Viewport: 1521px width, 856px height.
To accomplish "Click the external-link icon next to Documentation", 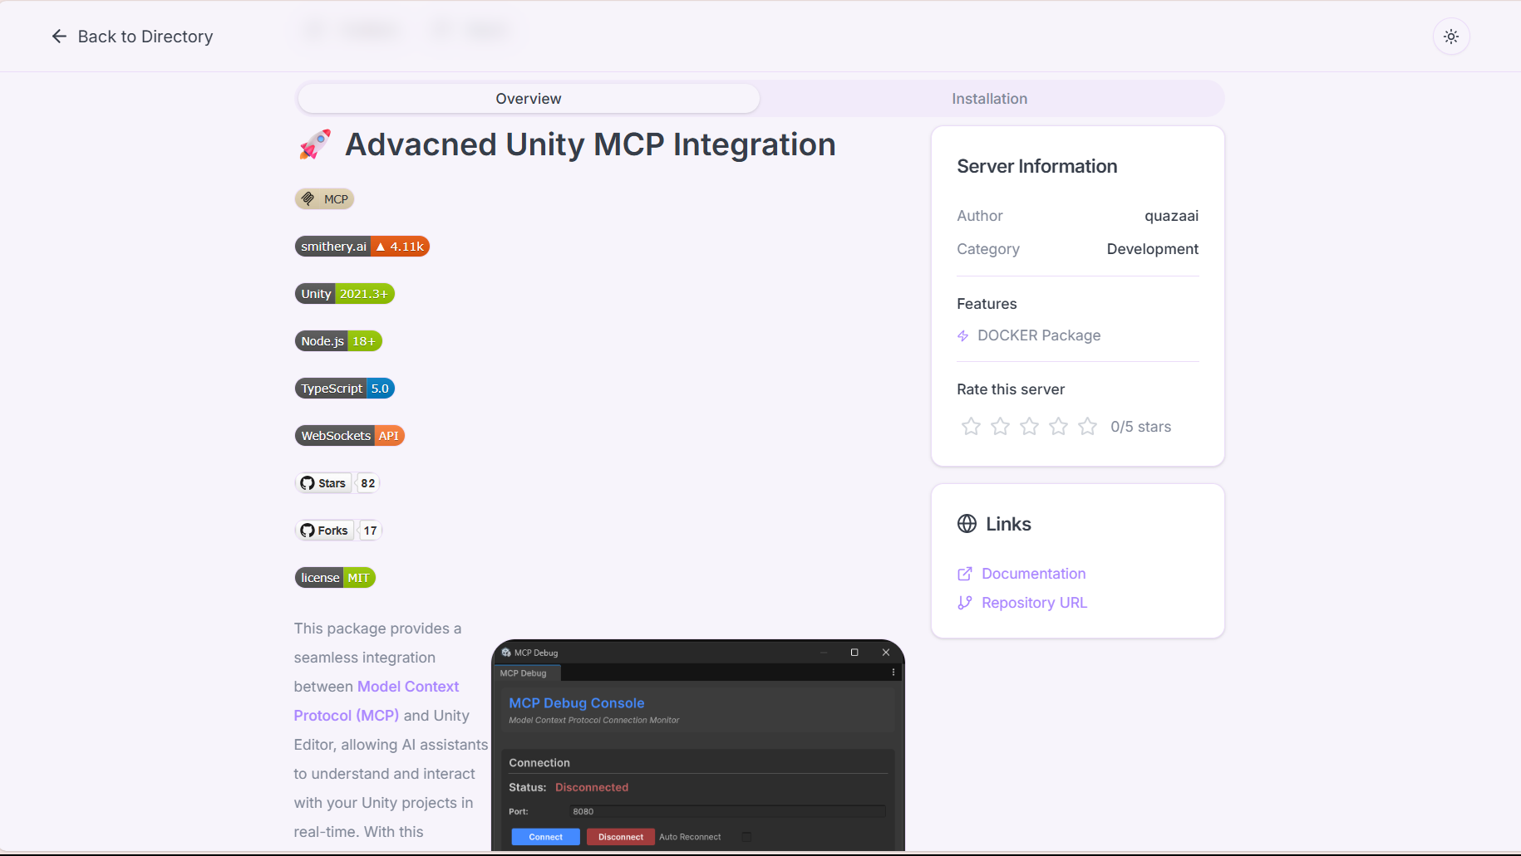I will point(964,573).
